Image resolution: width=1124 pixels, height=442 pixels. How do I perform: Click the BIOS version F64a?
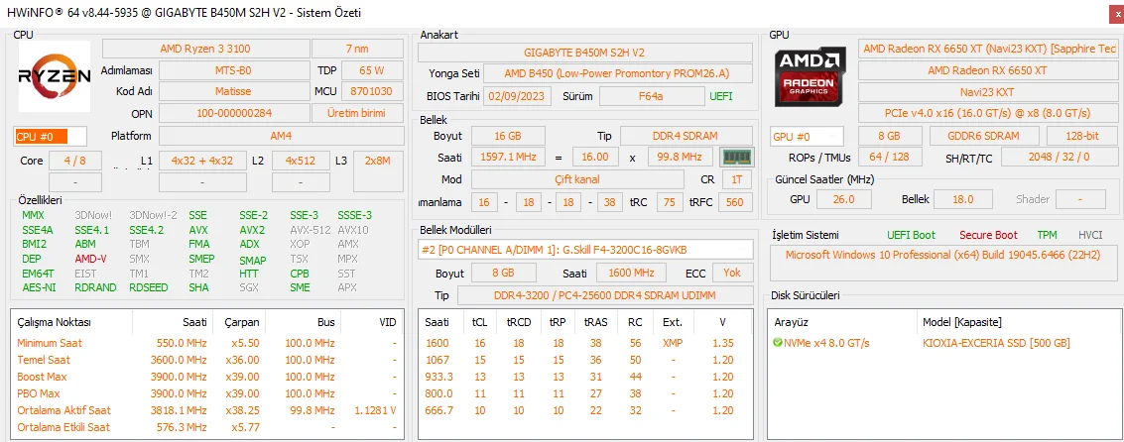coord(651,96)
